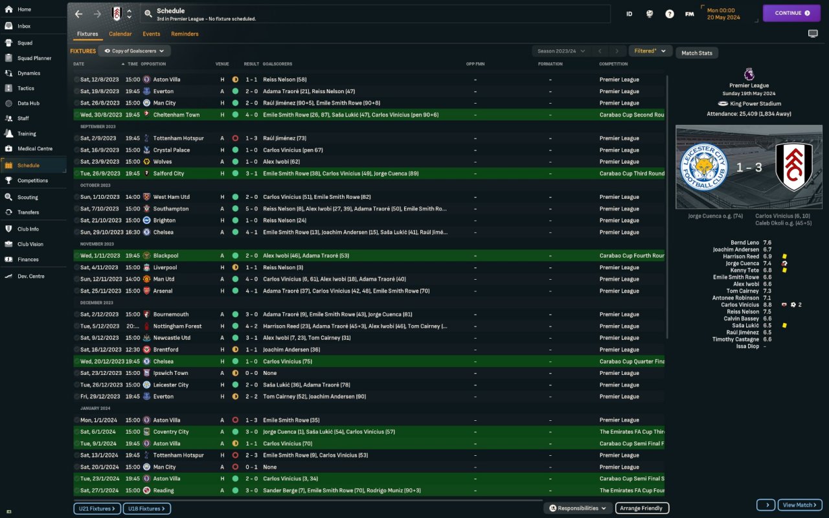The image size is (829, 518).
Task: Click the Schedule search bar field
Action: point(374,14)
